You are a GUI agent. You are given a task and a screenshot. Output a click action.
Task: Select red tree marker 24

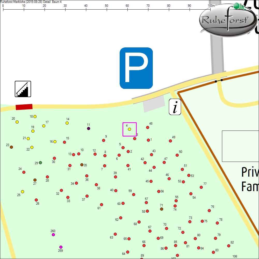pyautogui.click(x=24, y=172)
